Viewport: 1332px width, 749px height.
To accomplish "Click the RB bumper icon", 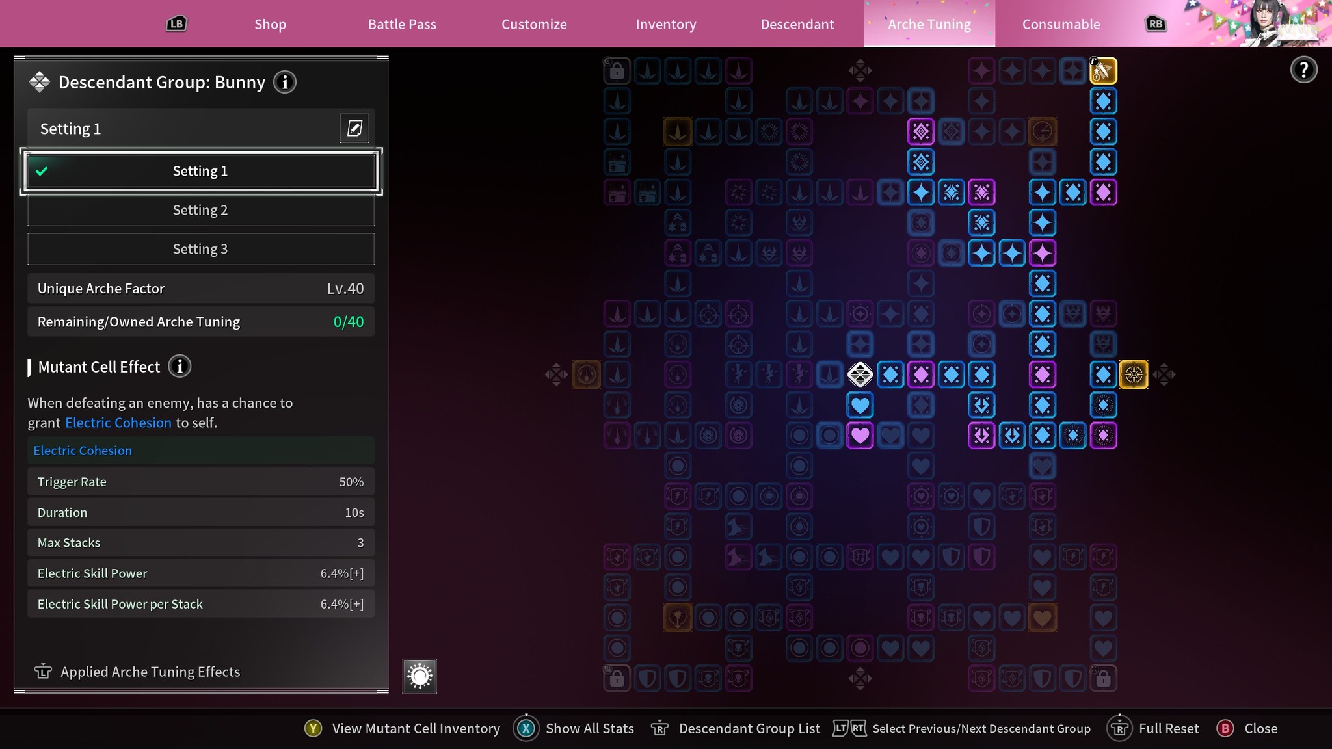I will [1156, 24].
